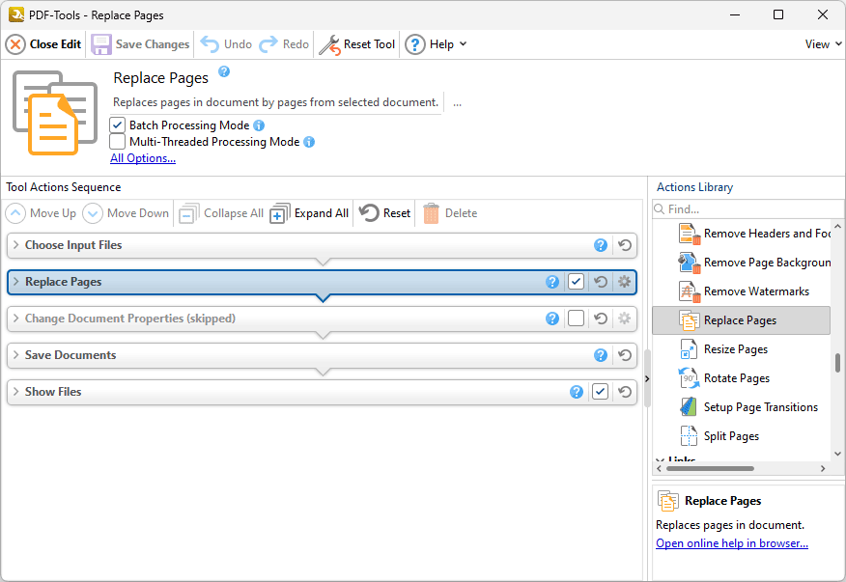Image resolution: width=846 pixels, height=582 pixels.
Task: Reset the Save Documents step
Action: tap(625, 355)
